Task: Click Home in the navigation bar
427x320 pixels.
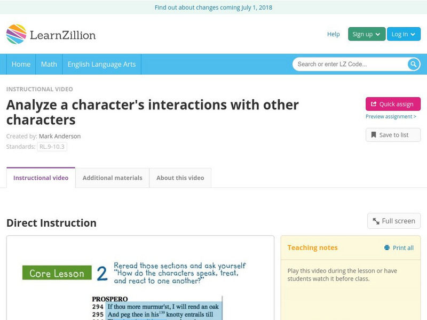Action: 21,64
